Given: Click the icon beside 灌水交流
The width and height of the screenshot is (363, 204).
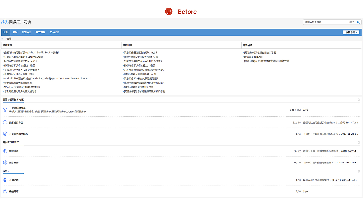Looking at the screenshot, I should point(5,163).
